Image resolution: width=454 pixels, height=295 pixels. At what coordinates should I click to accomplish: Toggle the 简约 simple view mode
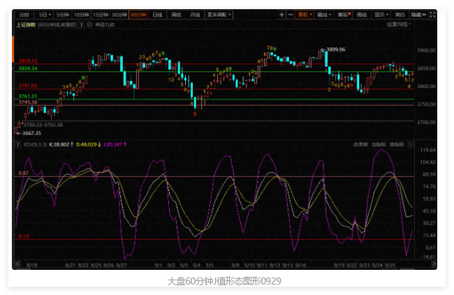pos(399,14)
